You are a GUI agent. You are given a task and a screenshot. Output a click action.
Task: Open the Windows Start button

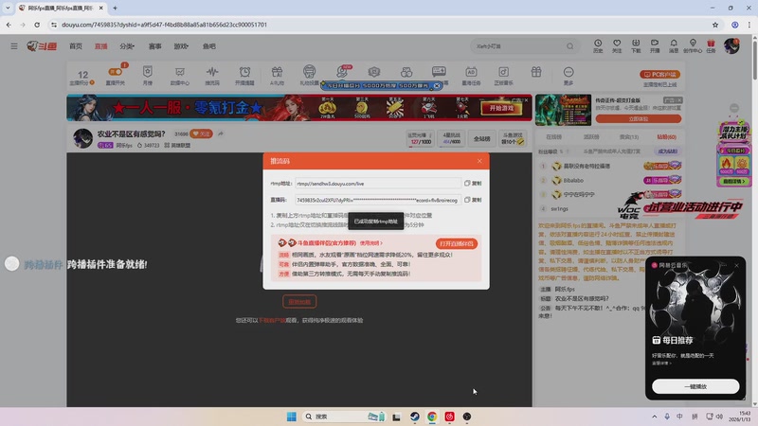(292, 417)
